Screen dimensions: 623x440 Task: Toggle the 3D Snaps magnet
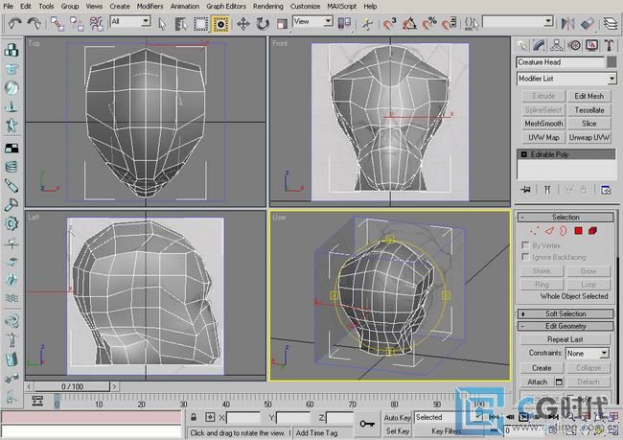(x=390, y=24)
